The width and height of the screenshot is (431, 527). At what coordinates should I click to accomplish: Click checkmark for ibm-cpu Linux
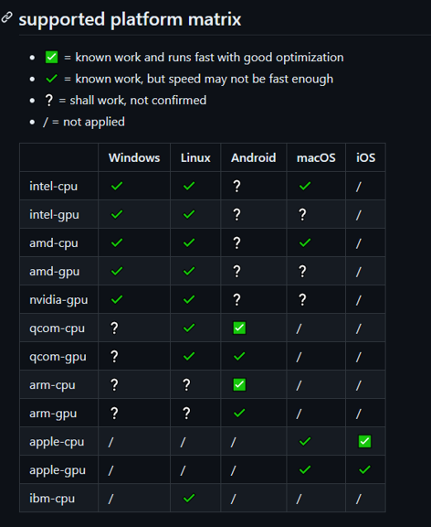pyautogui.click(x=189, y=498)
